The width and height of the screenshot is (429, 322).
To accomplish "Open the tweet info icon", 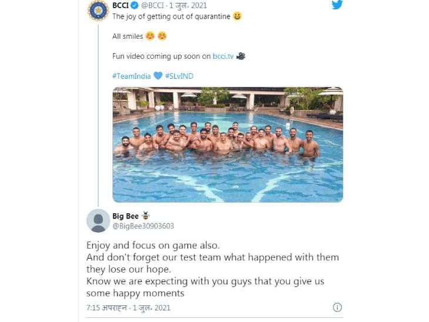I will [337, 307].
